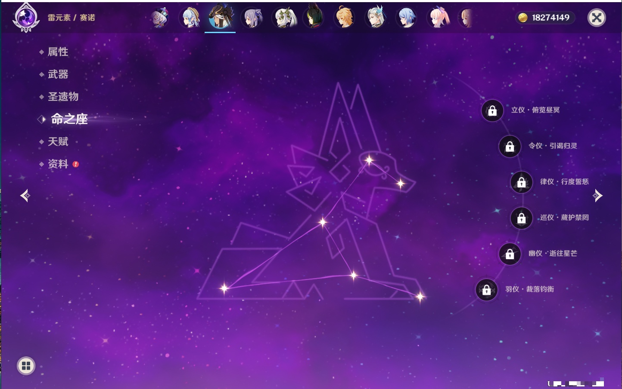Screen dimensions: 622x389
Task: Click the locked icon for 令仪·引谒归灵
Action: [510, 147]
